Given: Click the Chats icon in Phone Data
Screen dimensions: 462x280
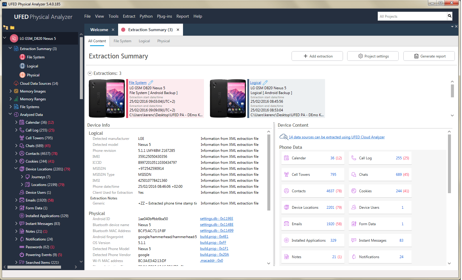Looking at the screenshot, I should [x=354, y=175].
